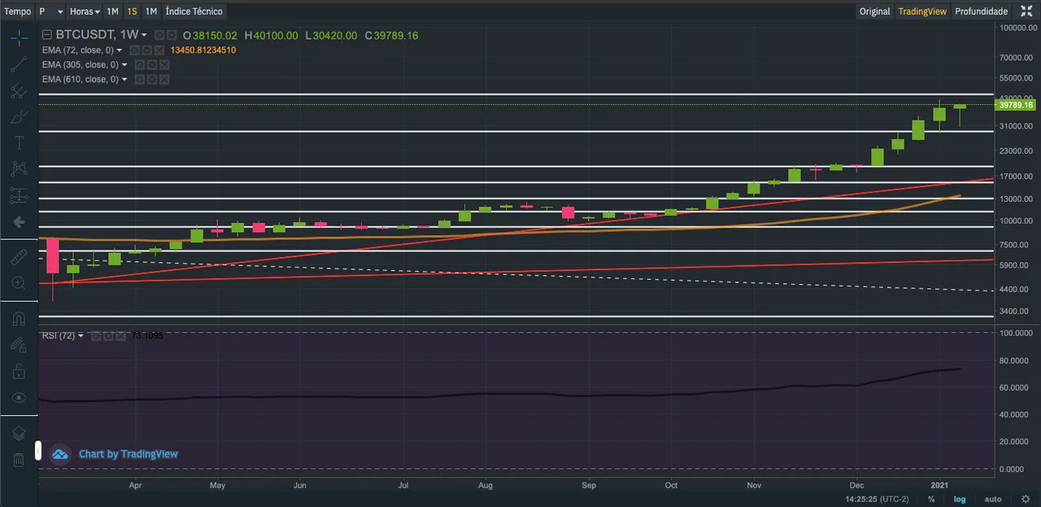This screenshot has height=507, width=1041.
Task: Hide the EMA 72 indicator
Action: (x=135, y=50)
